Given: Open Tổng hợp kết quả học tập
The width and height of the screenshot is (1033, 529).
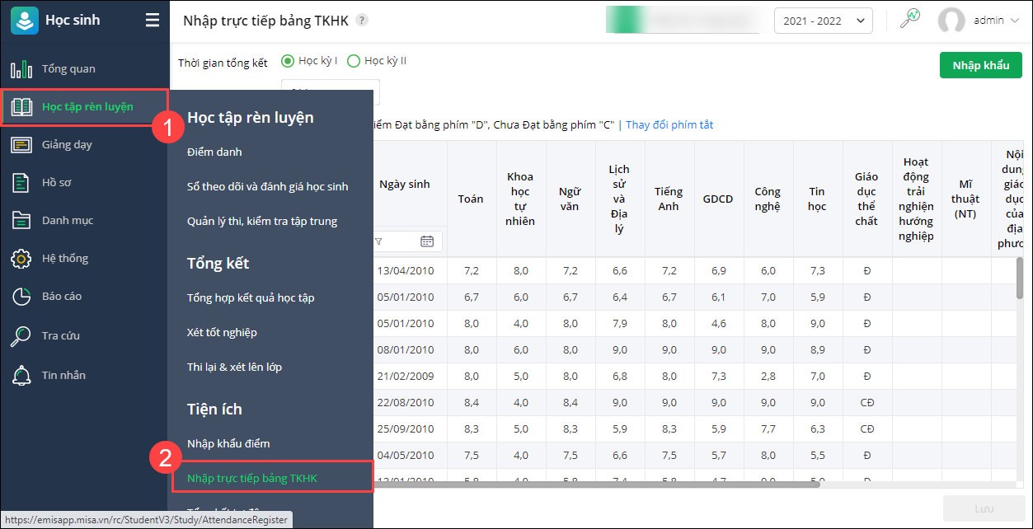Looking at the screenshot, I should pos(251,298).
